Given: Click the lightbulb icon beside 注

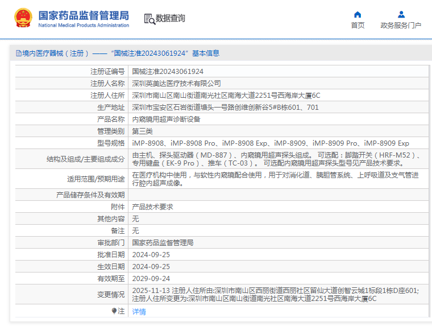Looking at the screenshot, I should click(114, 311).
